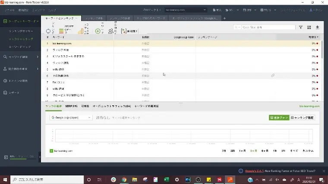This screenshot has height=184, width=328.
Task: Click the check rankings circular icon
Action: (48, 31)
